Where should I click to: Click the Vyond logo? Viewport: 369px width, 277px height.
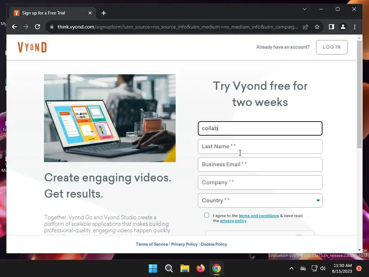tap(32, 47)
